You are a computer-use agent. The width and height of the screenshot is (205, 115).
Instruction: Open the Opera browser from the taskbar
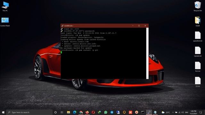point(93,112)
